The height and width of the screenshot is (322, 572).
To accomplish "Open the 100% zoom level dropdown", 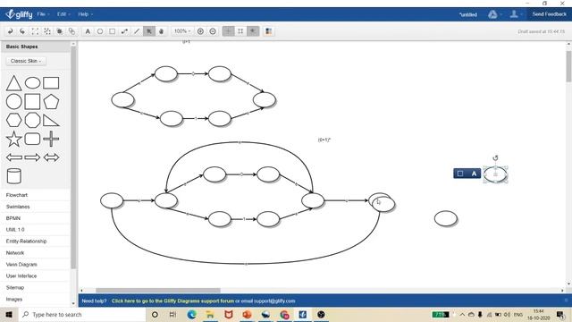I will pos(182,31).
